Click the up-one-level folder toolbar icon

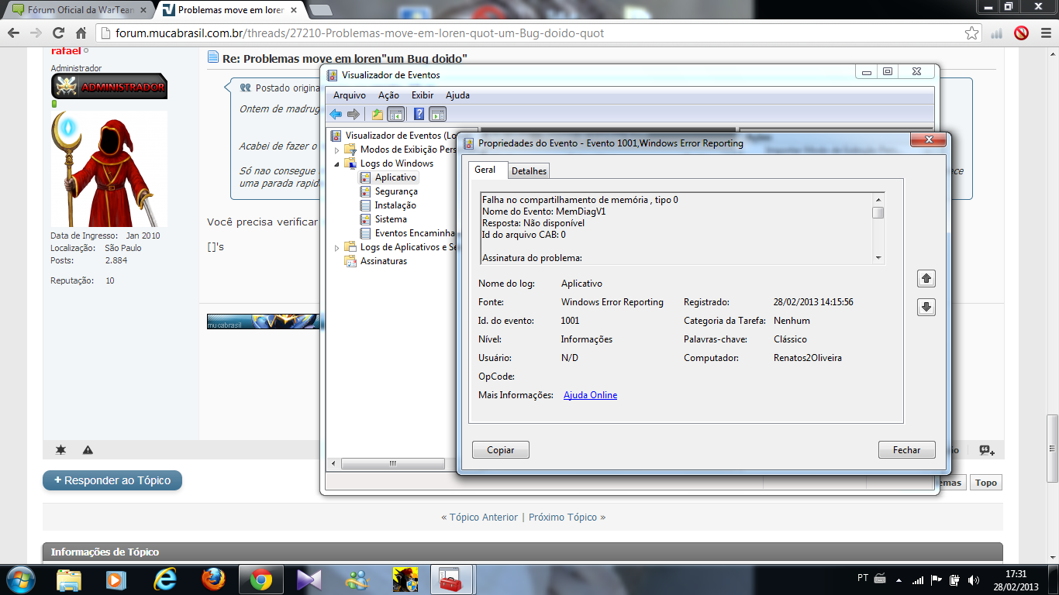(x=378, y=115)
